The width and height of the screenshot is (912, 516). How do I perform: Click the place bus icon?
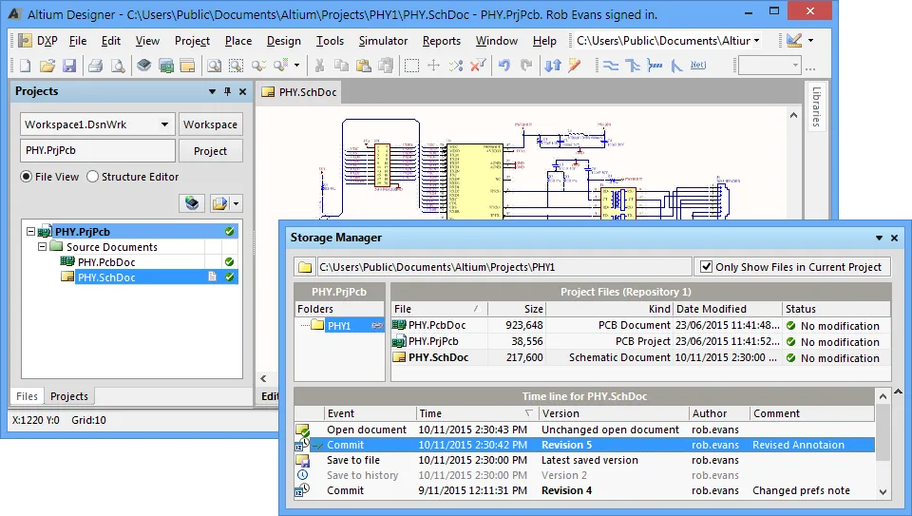(x=633, y=66)
